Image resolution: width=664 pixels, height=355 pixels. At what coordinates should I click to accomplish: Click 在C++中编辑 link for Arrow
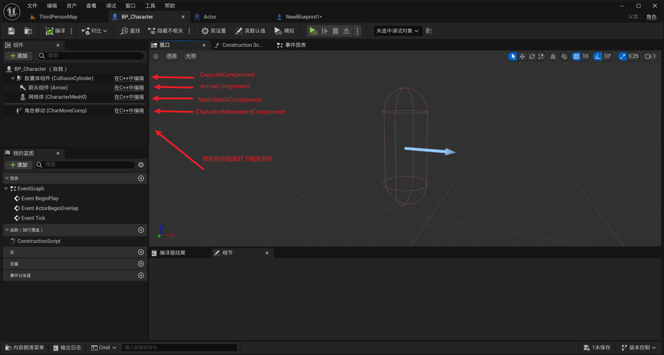129,88
